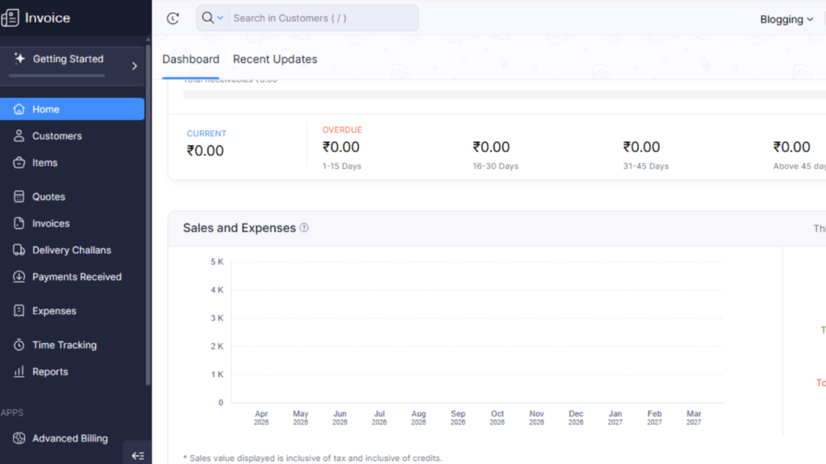
Task: Click the Total Receivables progress bar
Action: tap(504, 95)
